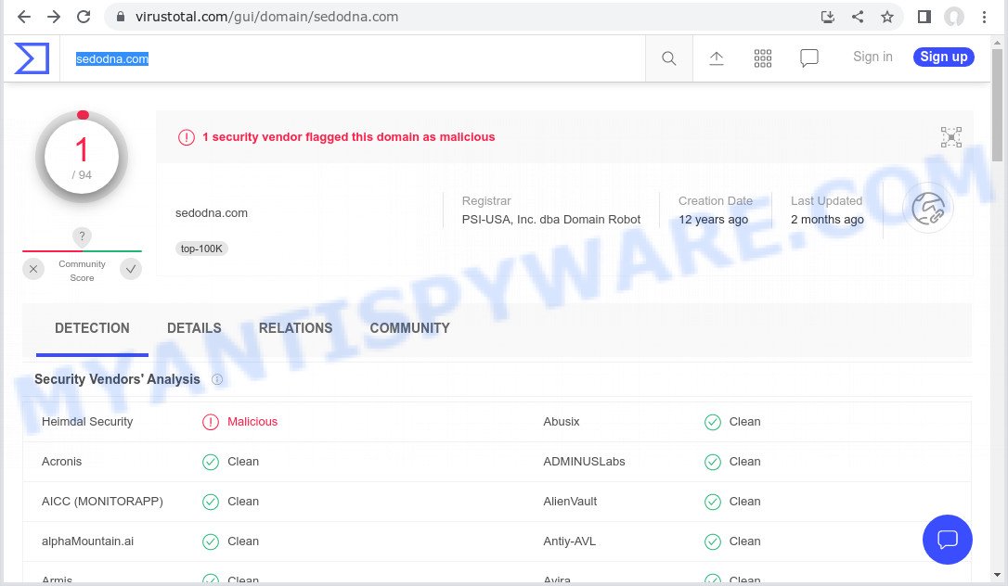Click the globe link icon for domain
This screenshot has height=586, width=1008.
[928, 209]
